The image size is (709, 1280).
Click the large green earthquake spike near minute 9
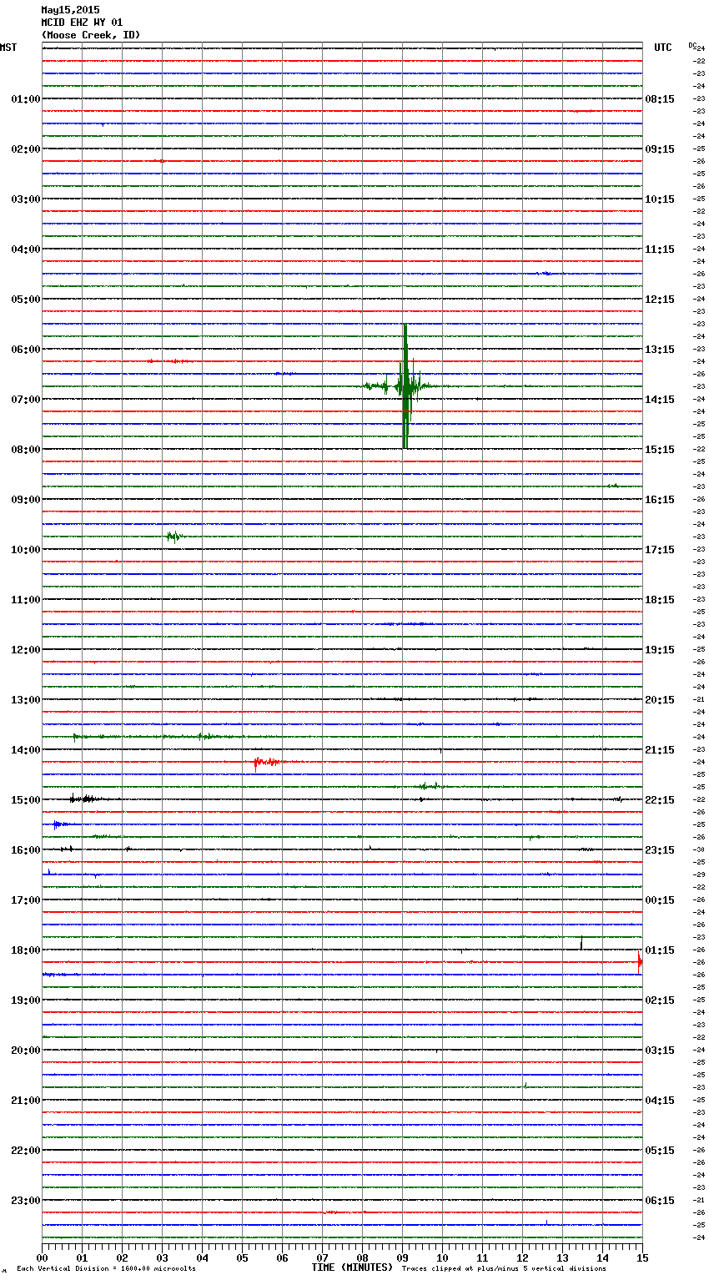click(x=405, y=386)
